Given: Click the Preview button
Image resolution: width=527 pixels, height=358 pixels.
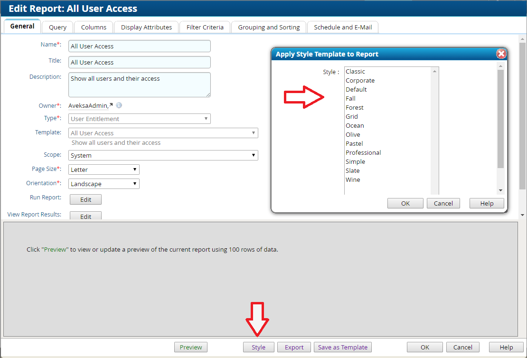Looking at the screenshot, I should click(190, 347).
